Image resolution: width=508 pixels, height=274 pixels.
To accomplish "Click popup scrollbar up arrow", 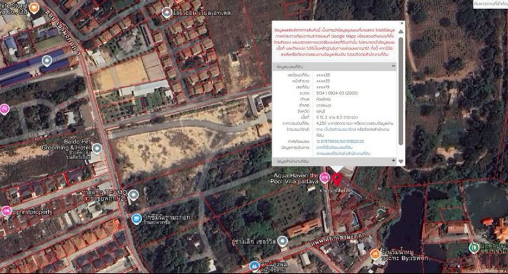I will point(401,31).
